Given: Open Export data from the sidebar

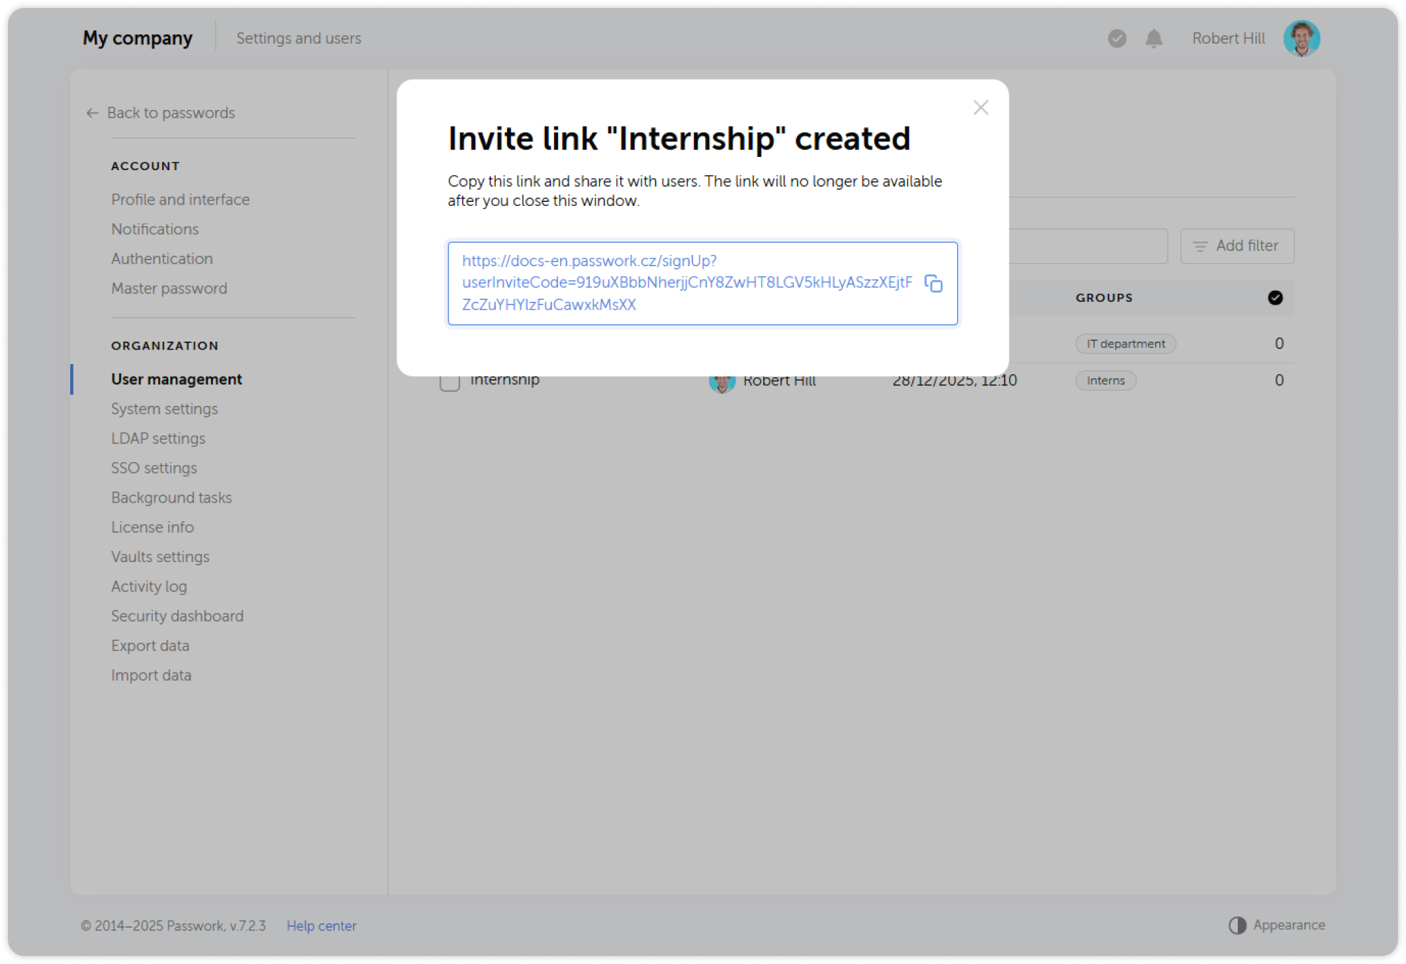Looking at the screenshot, I should coord(150,646).
